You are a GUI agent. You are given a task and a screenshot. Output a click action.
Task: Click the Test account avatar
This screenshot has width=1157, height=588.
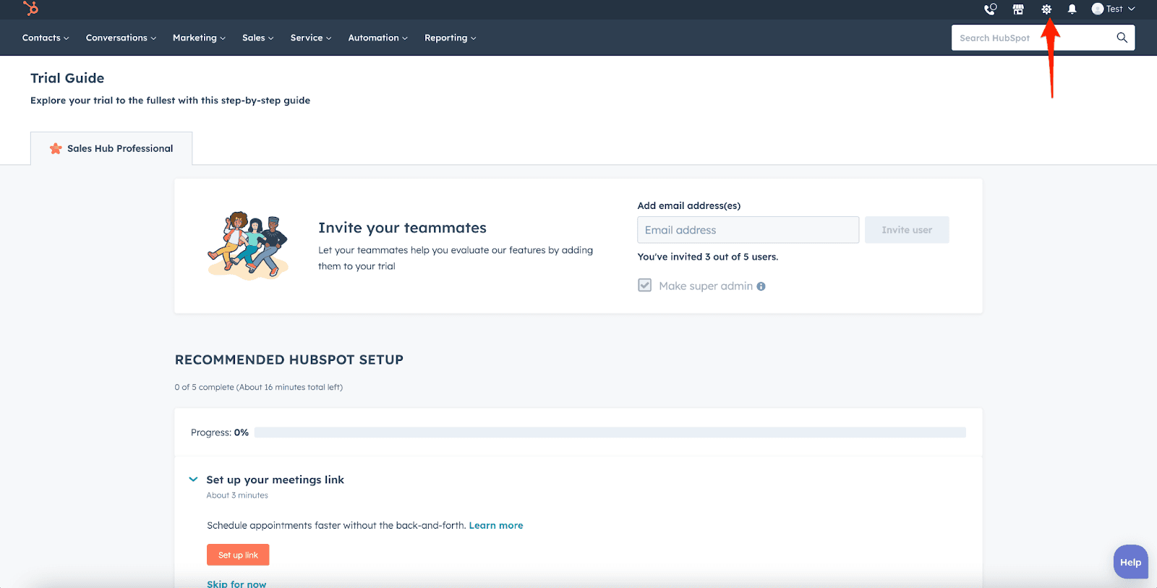(1098, 9)
